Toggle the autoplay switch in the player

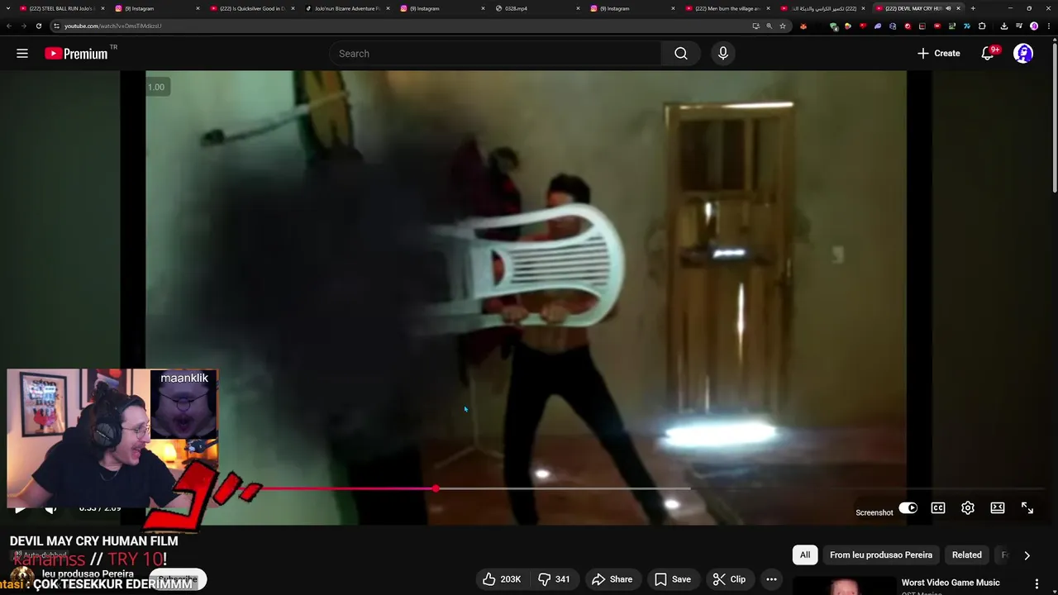[908, 508]
